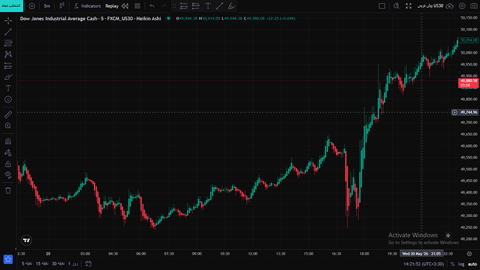The width and height of the screenshot is (480, 270).
Task: Open the 5m timeframe dropdown
Action: [x=47, y=6]
